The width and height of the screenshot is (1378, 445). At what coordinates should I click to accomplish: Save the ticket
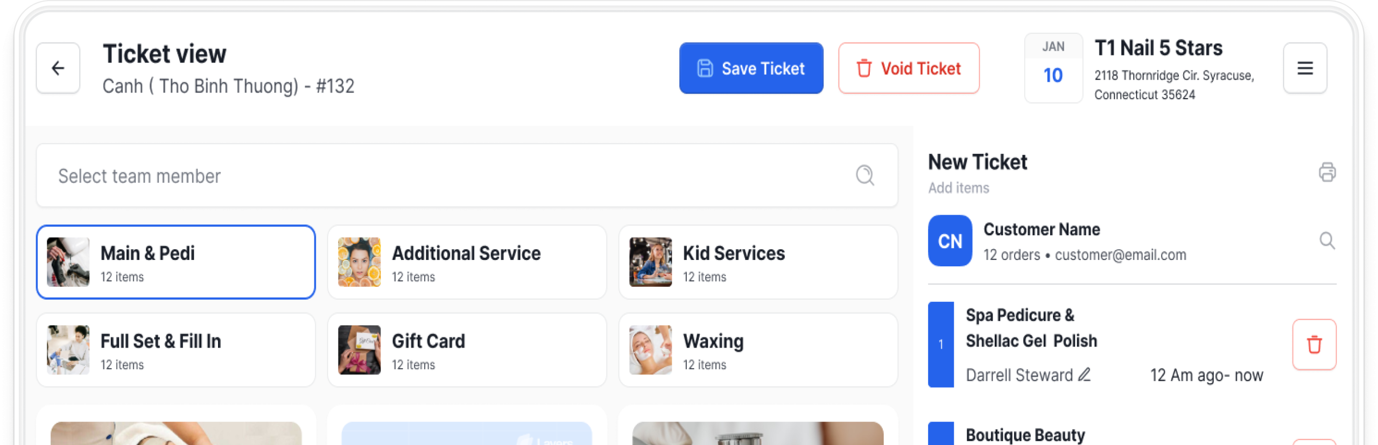pyautogui.click(x=751, y=68)
